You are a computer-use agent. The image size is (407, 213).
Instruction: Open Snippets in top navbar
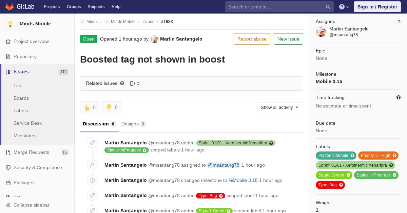tap(96, 7)
